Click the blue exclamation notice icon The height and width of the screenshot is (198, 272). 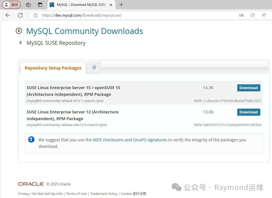(x=31, y=139)
